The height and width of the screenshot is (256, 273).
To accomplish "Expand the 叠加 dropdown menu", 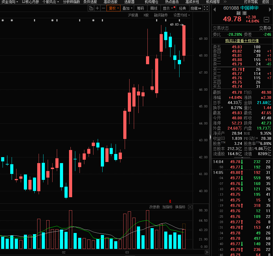I will pos(127,8).
